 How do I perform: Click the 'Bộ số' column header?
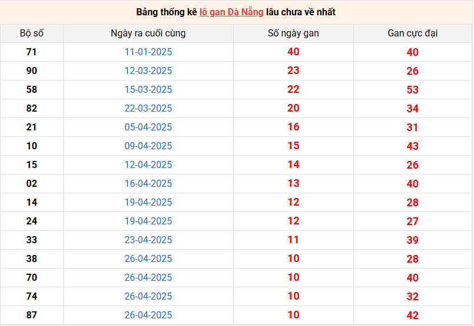(32, 33)
